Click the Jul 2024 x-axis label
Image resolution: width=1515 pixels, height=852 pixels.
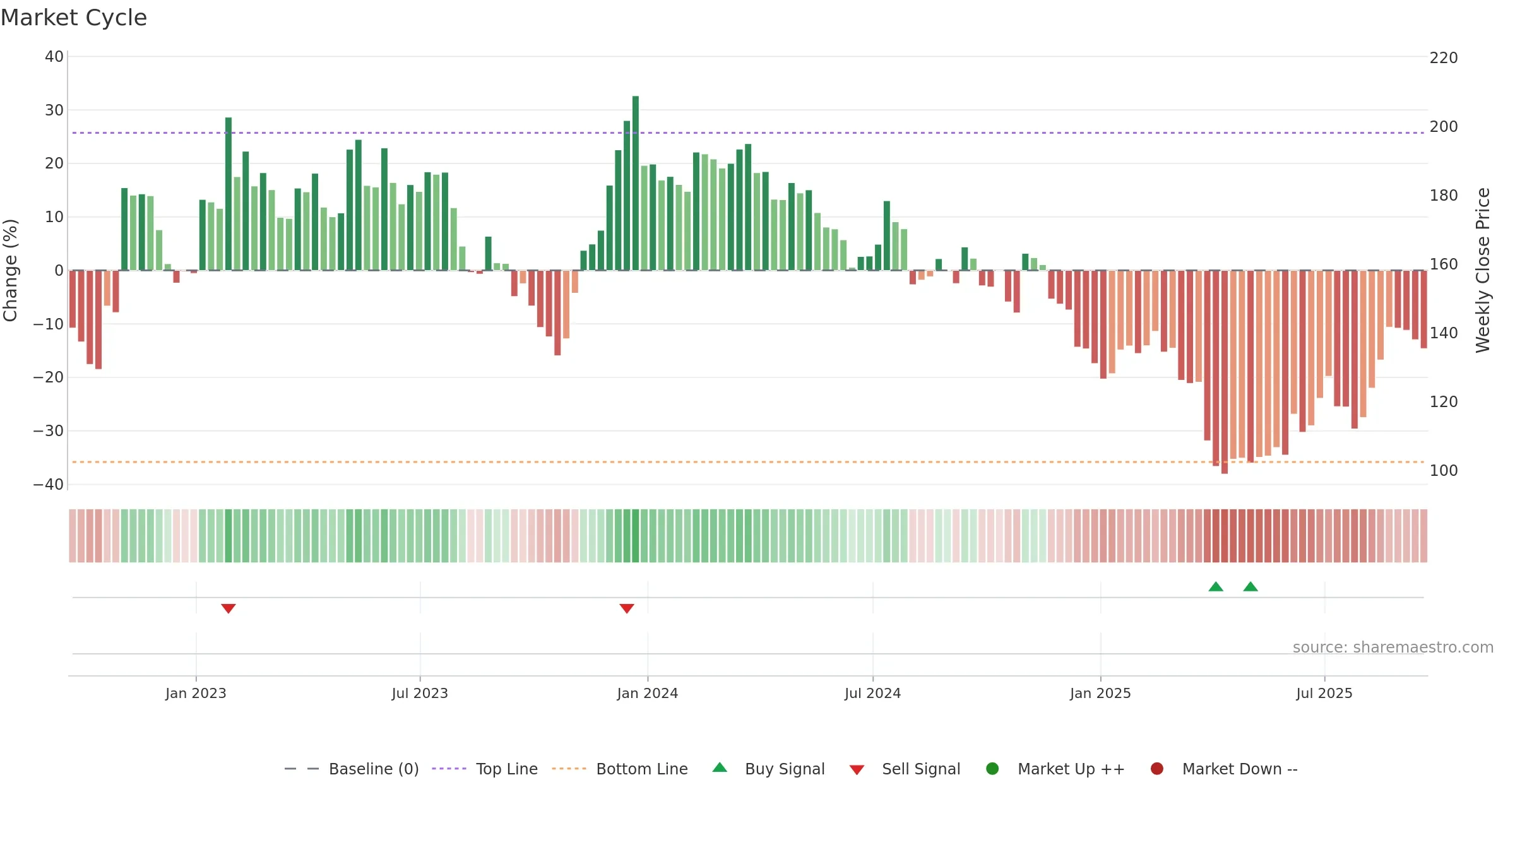[x=873, y=693]
